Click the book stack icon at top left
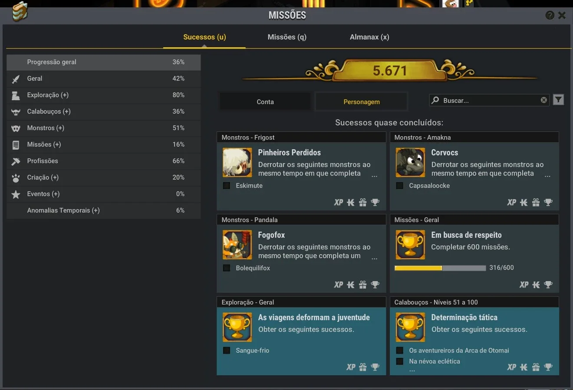 [x=19, y=11]
